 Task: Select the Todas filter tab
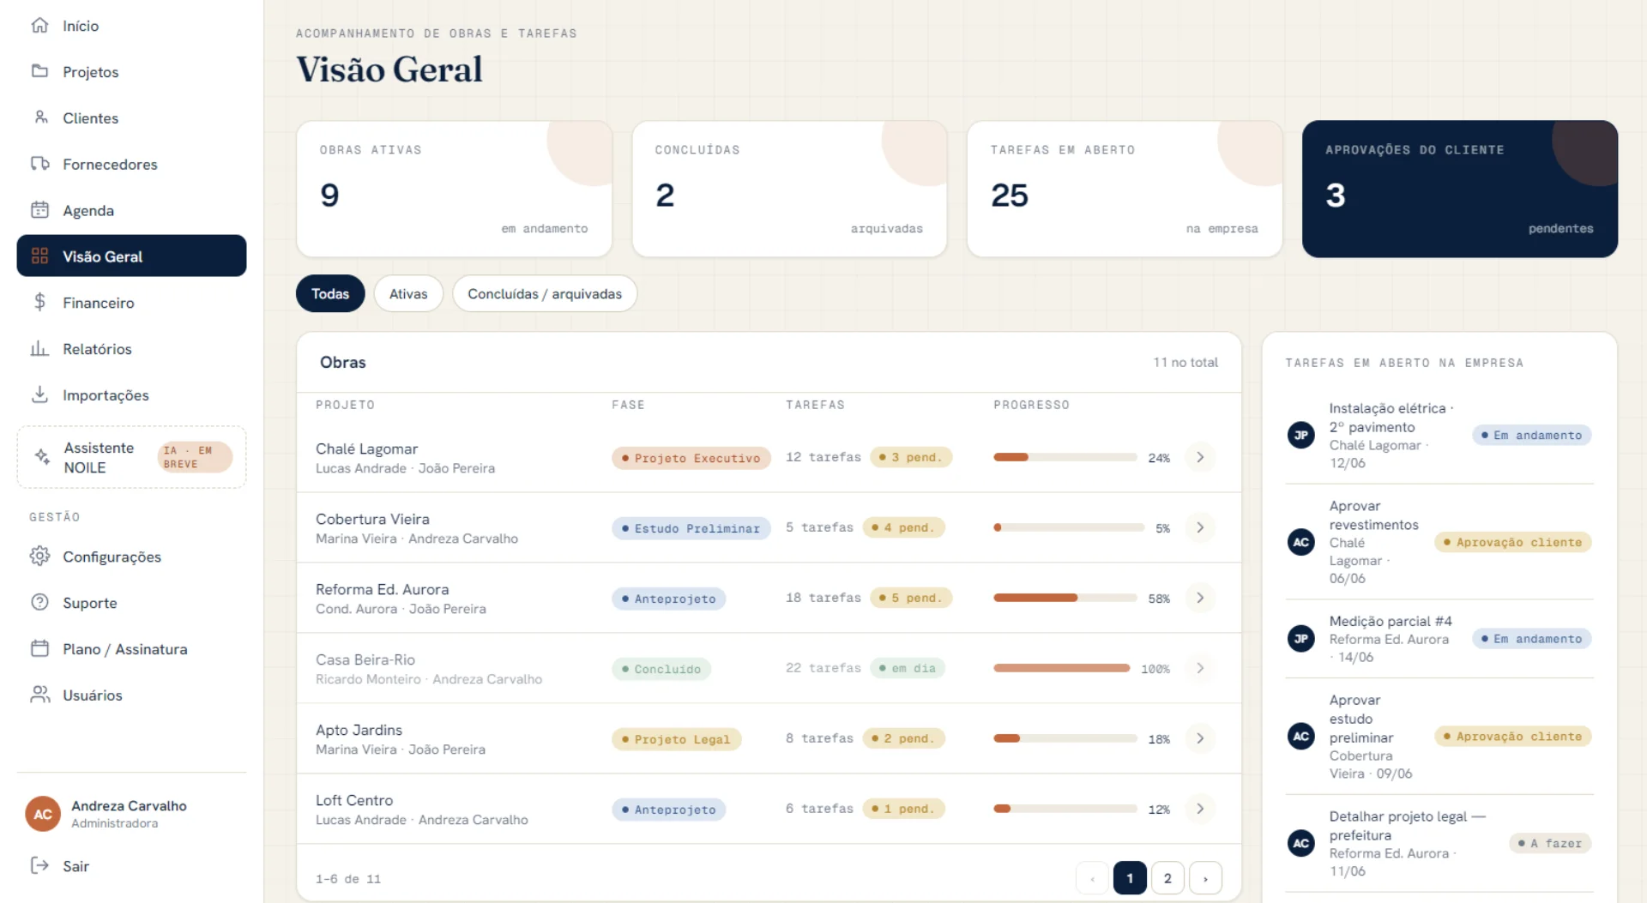pyautogui.click(x=330, y=293)
